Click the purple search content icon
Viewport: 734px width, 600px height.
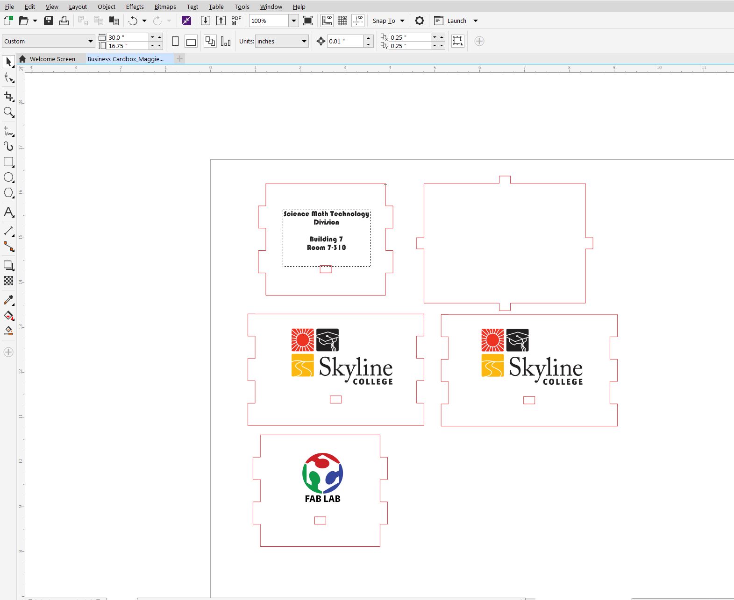coord(186,21)
